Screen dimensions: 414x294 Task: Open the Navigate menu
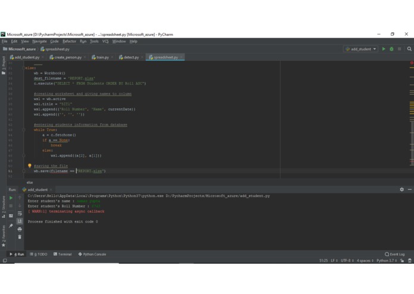click(39, 42)
